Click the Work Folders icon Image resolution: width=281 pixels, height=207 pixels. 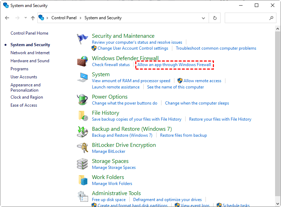(x=83, y=180)
